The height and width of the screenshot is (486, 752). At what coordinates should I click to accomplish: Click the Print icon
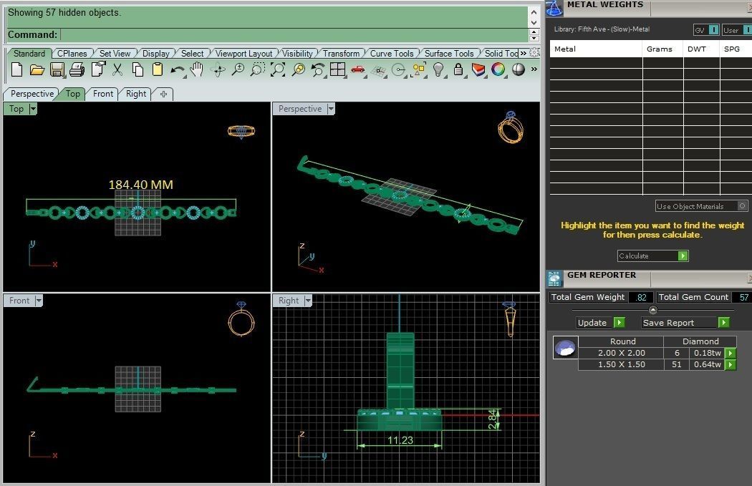(x=77, y=70)
